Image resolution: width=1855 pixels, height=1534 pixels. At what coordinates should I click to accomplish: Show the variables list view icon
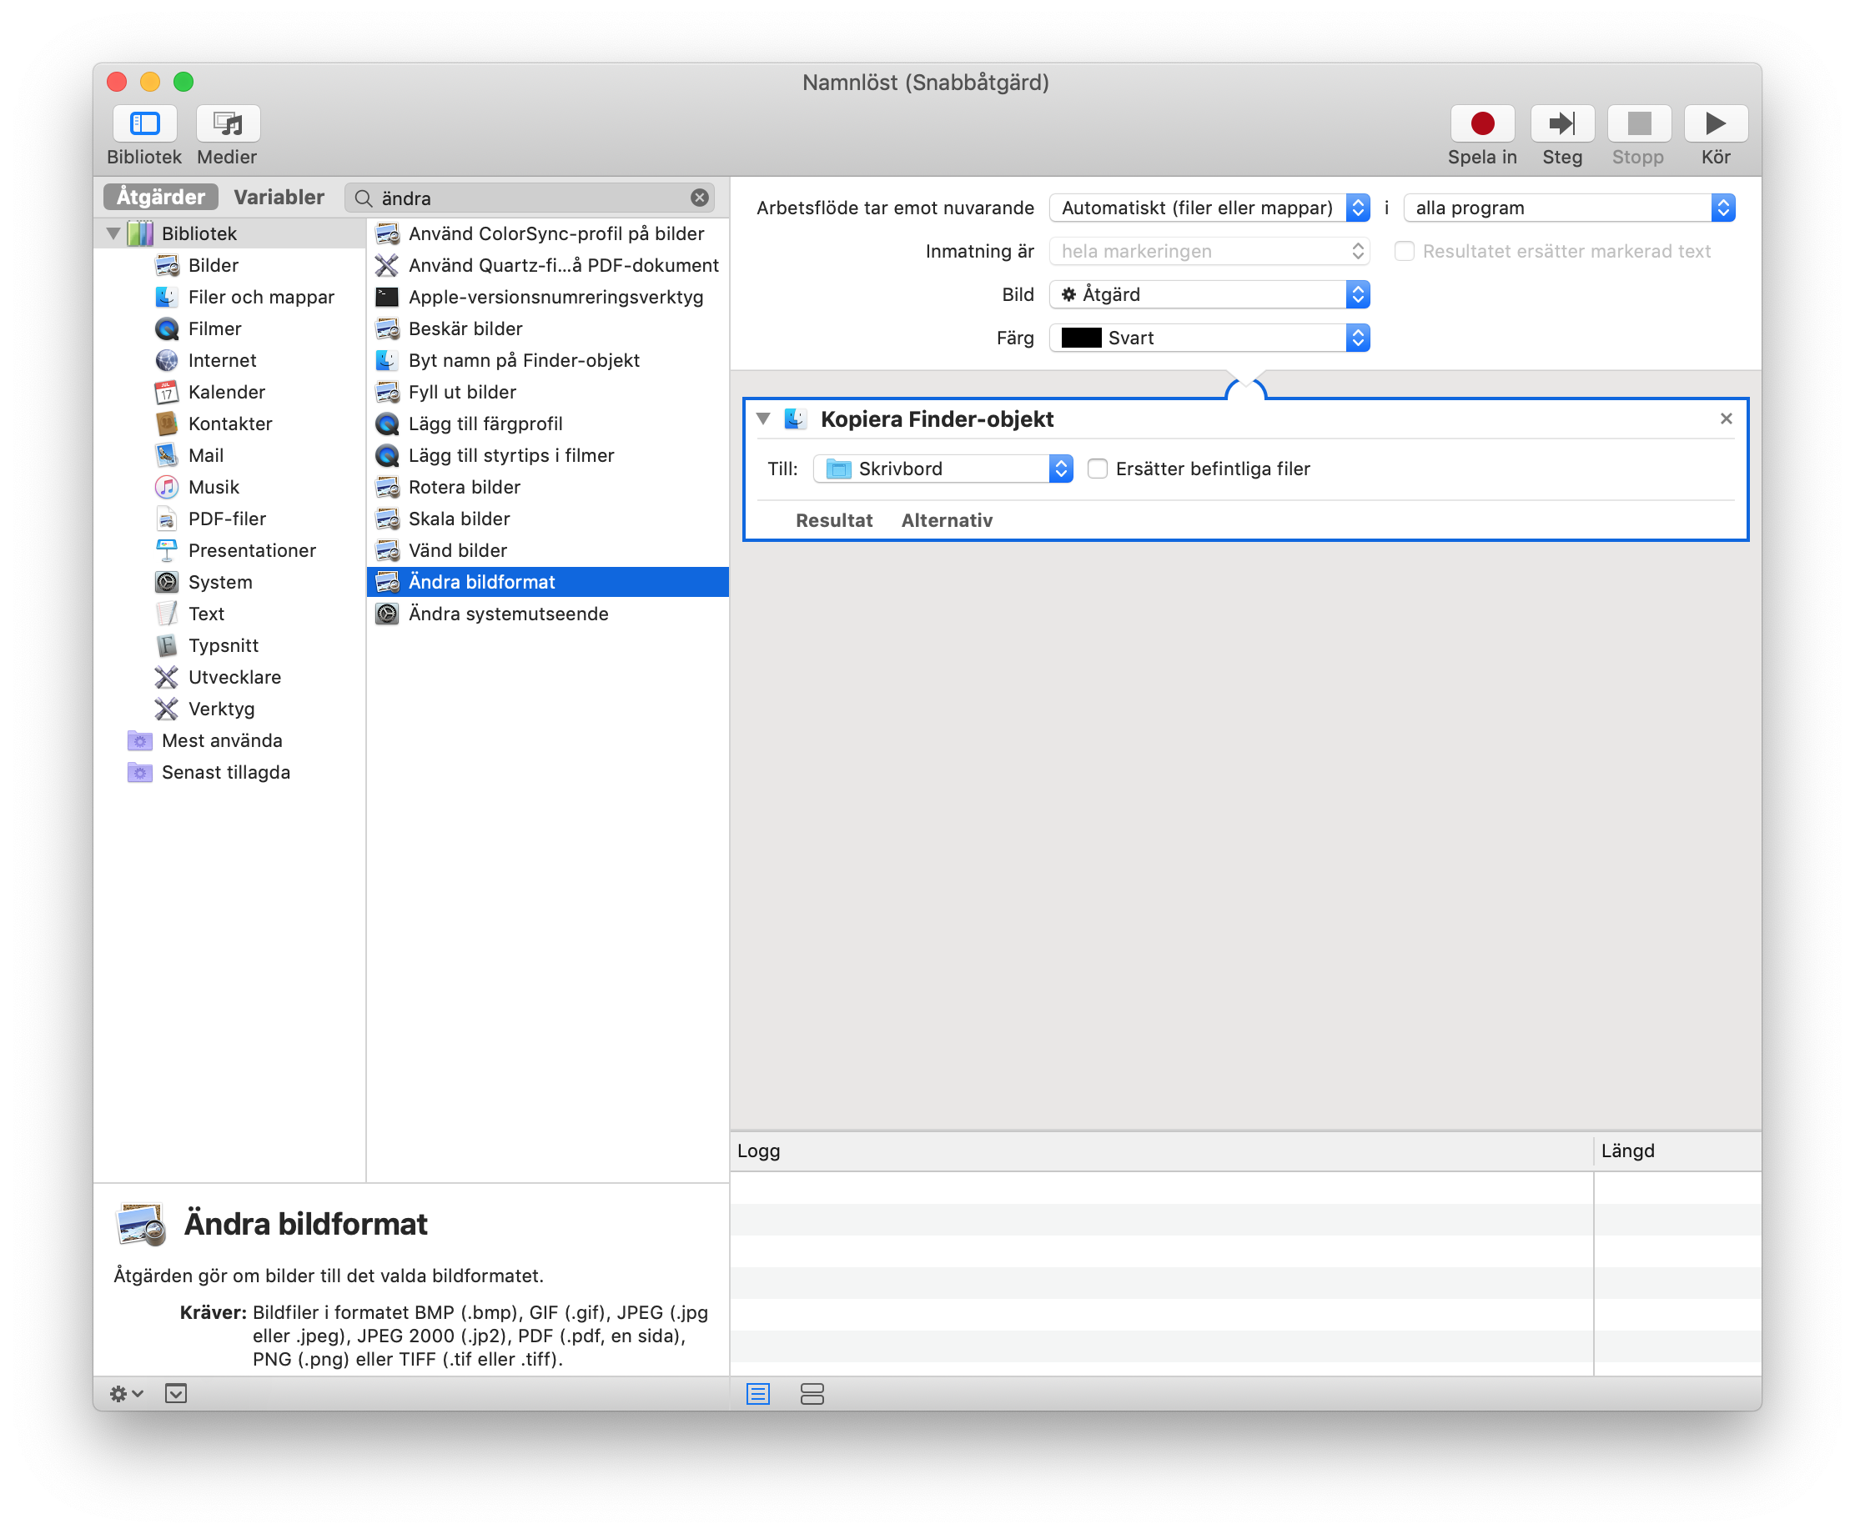pos(811,1394)
